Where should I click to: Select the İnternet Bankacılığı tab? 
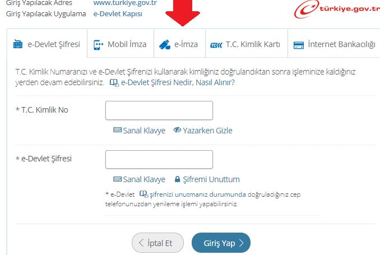pos(334,44)
